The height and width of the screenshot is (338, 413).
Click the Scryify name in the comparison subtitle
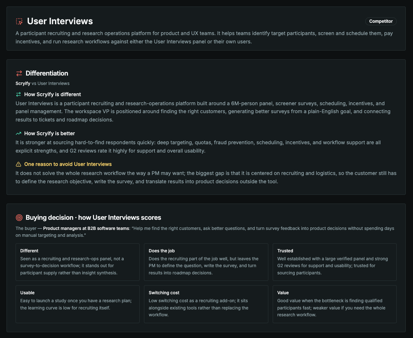tap(23, 84)
